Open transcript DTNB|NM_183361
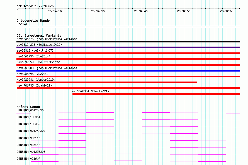Viewport: 248px width, 165px height. [28, 117]
